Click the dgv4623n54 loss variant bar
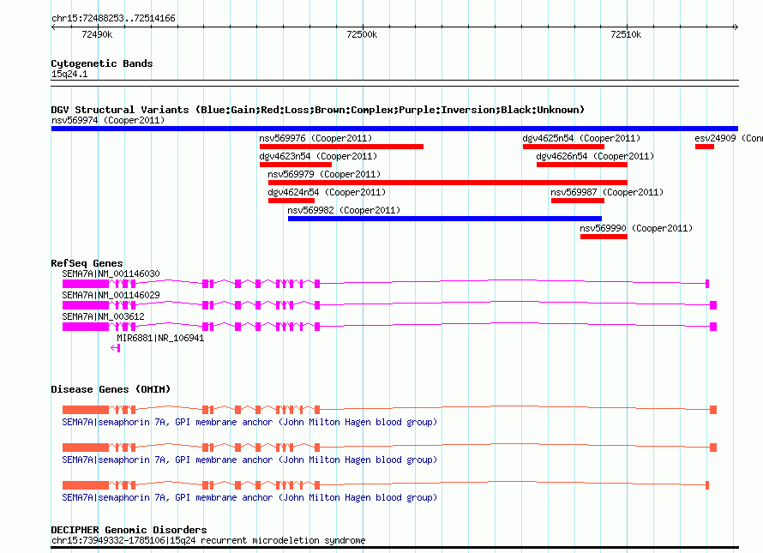 tap(296, 165)
